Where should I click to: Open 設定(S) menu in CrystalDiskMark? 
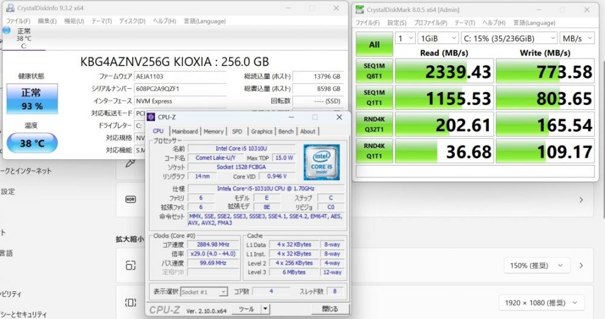(397, 23)
